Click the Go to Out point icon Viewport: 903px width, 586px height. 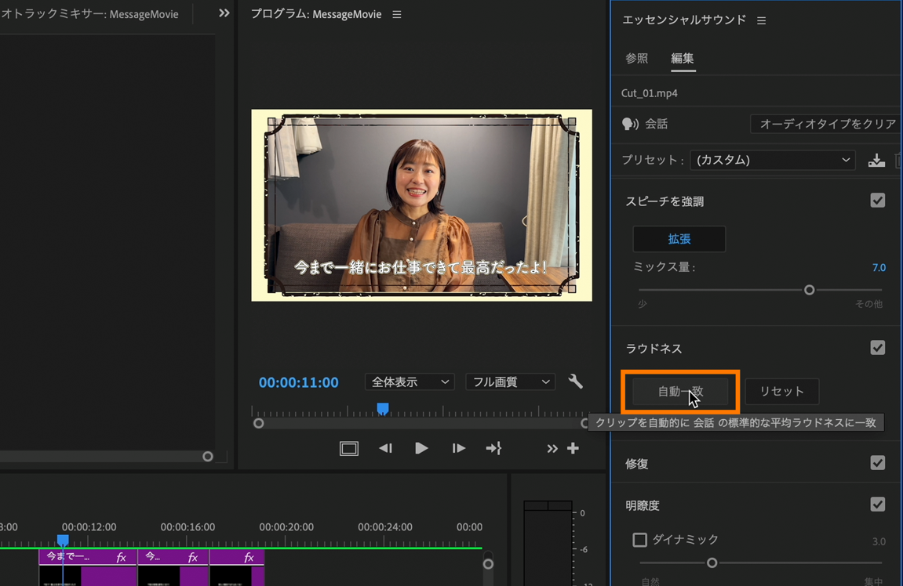coord(493,449)
